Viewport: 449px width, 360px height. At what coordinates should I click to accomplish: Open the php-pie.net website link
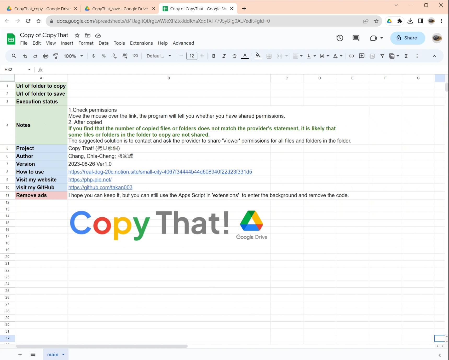(x=90, y=180)
